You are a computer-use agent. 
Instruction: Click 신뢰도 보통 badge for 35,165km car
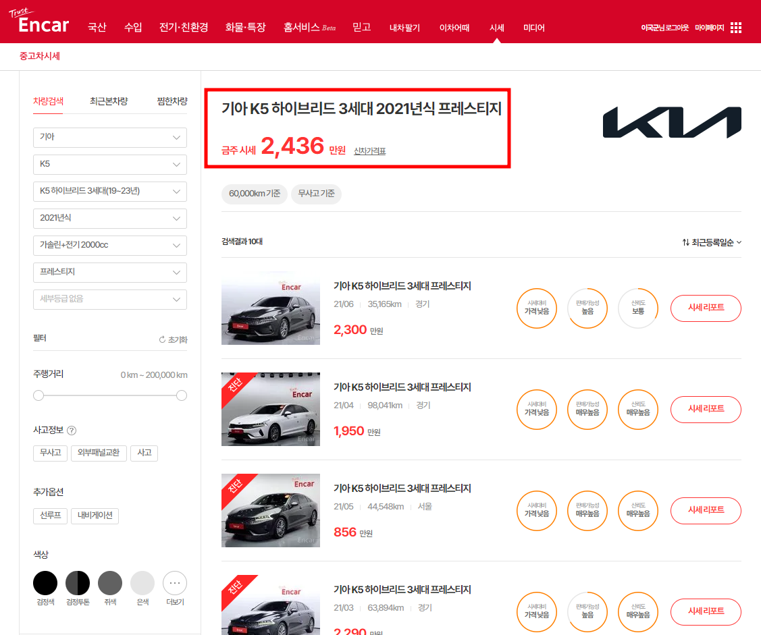click(x=637, y=308)
